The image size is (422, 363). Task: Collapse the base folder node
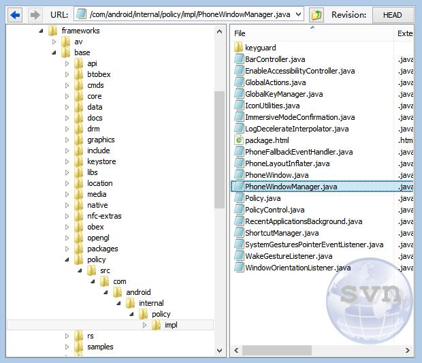(54, 52)
